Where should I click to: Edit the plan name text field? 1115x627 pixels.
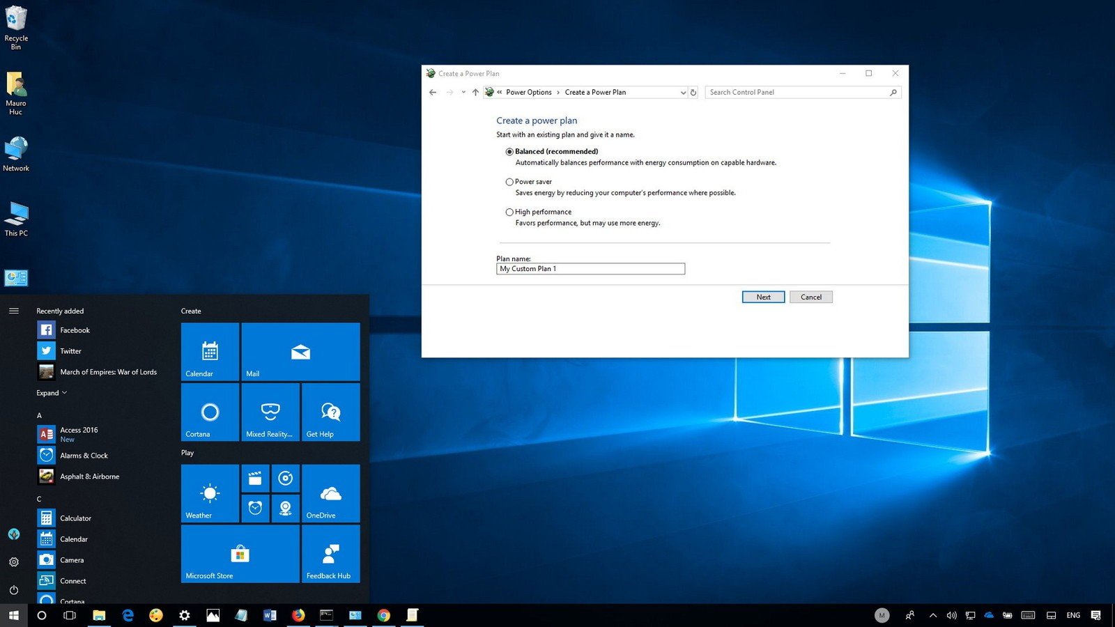pos(590,269)
